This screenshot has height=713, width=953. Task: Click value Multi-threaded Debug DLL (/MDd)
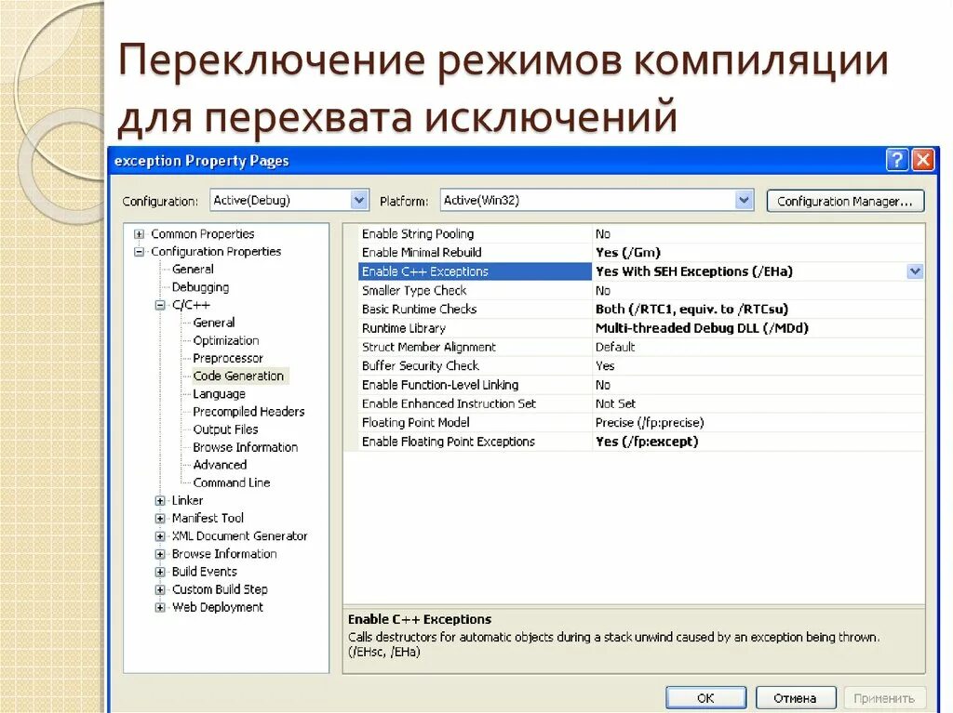coord(702,328)
